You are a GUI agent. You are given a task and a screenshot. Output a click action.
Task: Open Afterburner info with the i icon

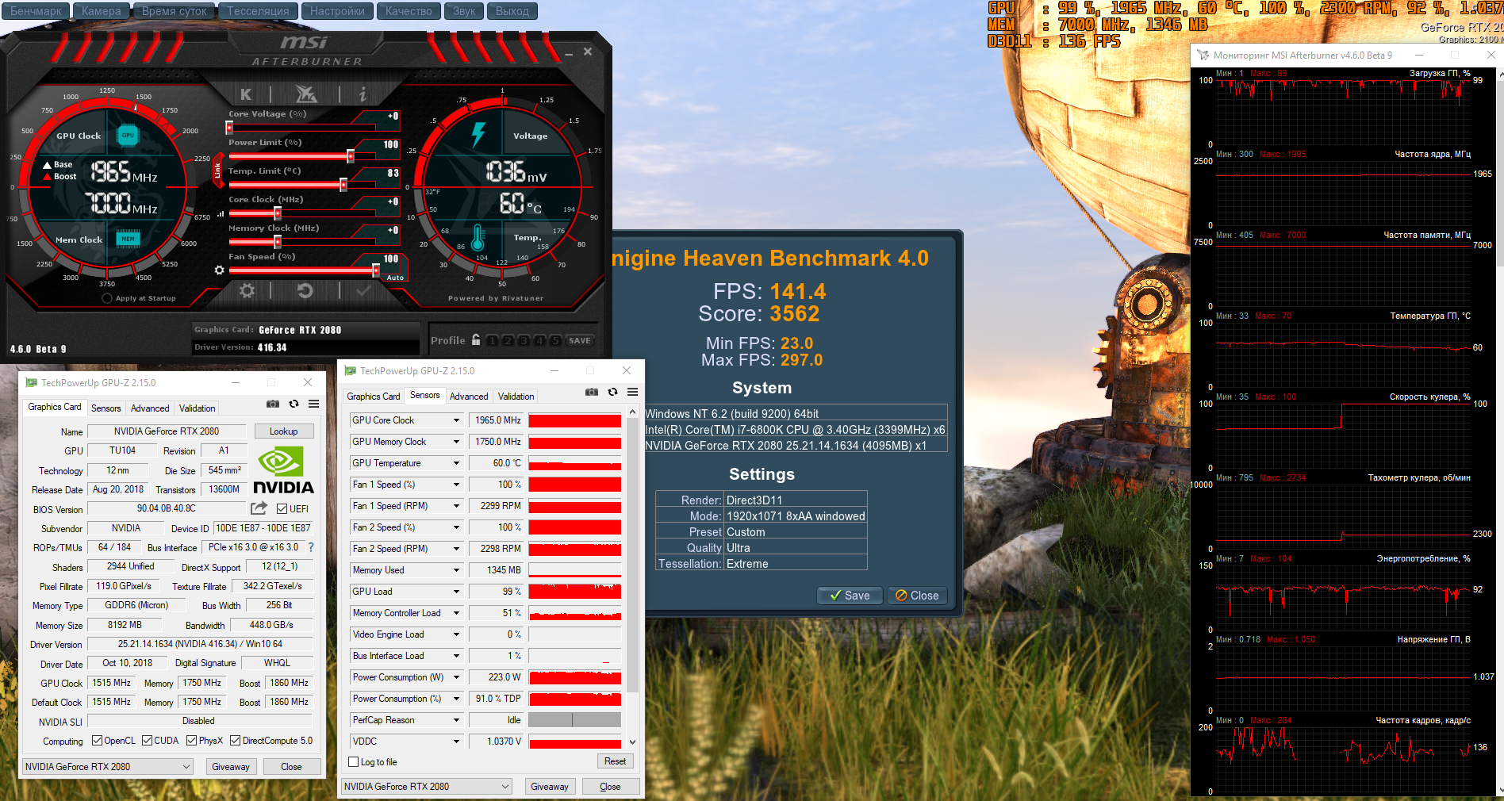(363, 94)
